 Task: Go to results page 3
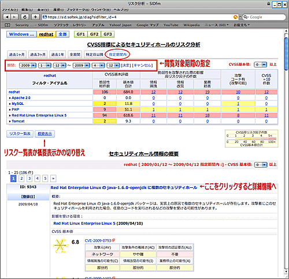pyautogui.click(x=29, y=179)
